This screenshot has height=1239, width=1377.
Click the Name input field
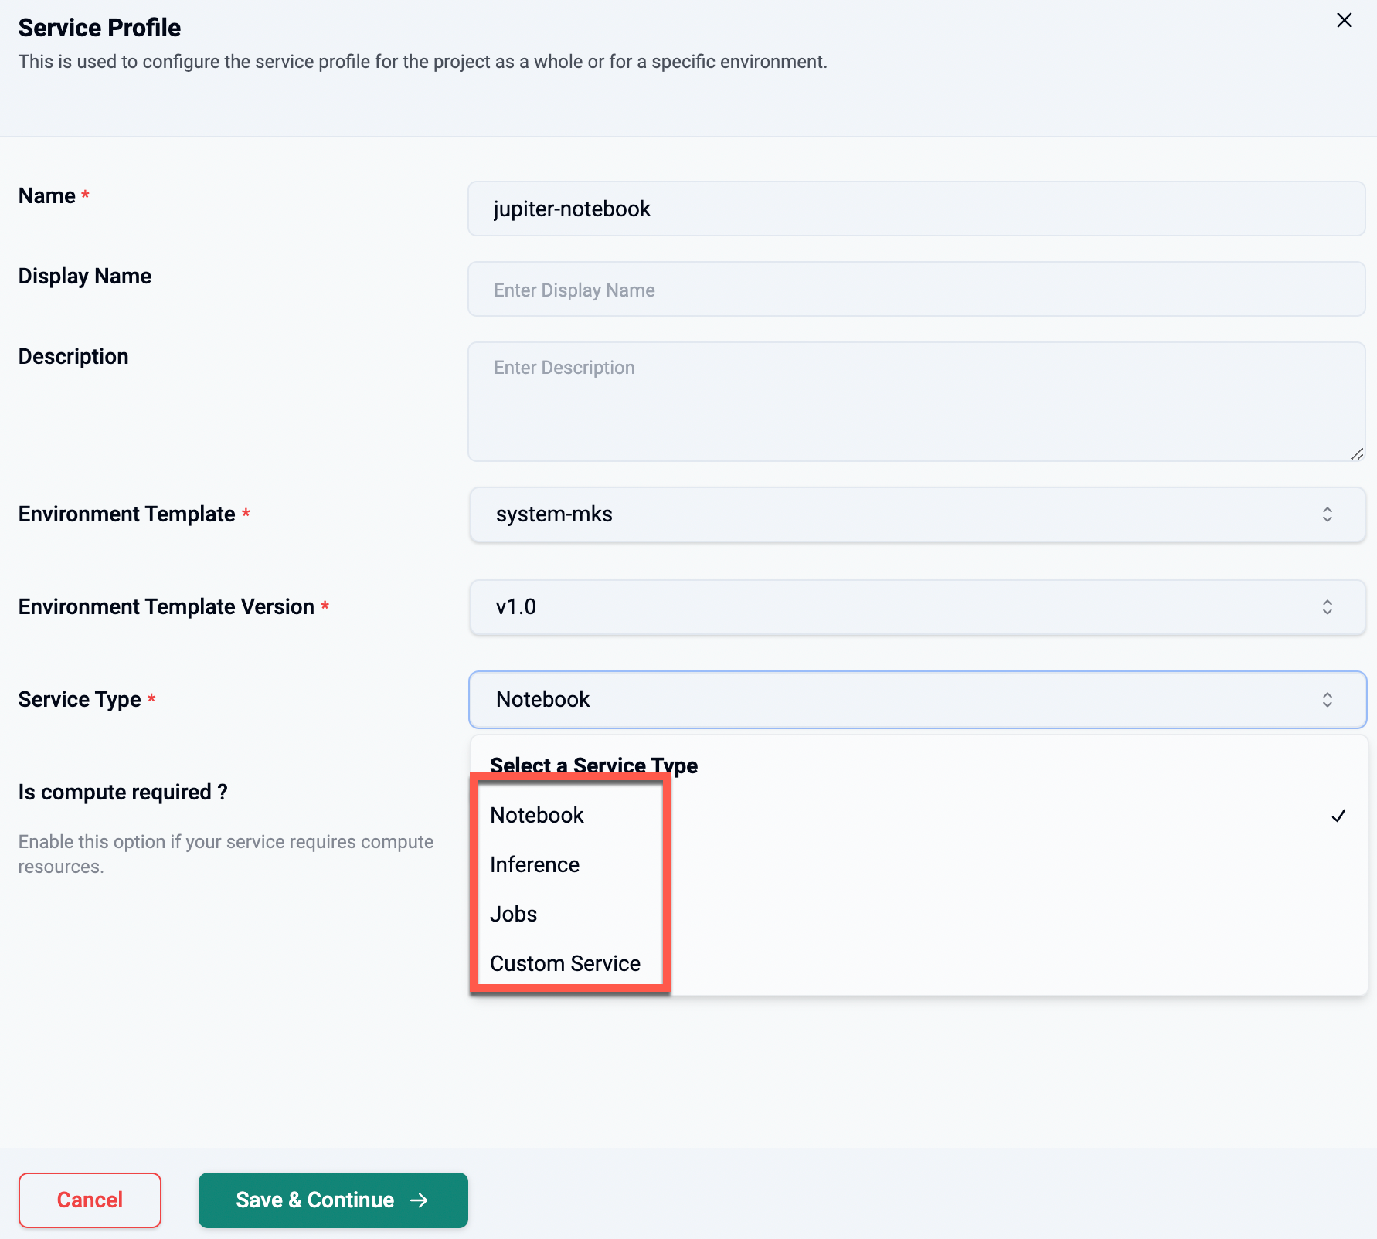click(916, 209)
